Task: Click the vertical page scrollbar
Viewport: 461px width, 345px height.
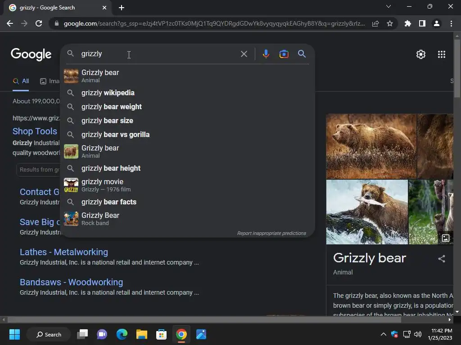Action: tap(457, 68)
